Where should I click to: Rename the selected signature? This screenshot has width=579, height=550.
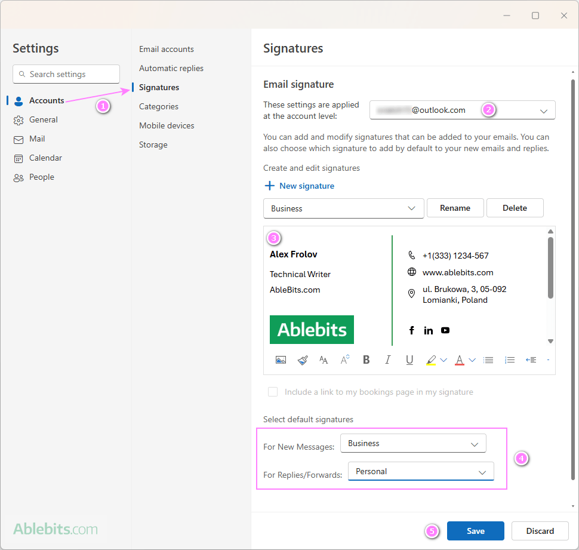(x=455, y=208)
